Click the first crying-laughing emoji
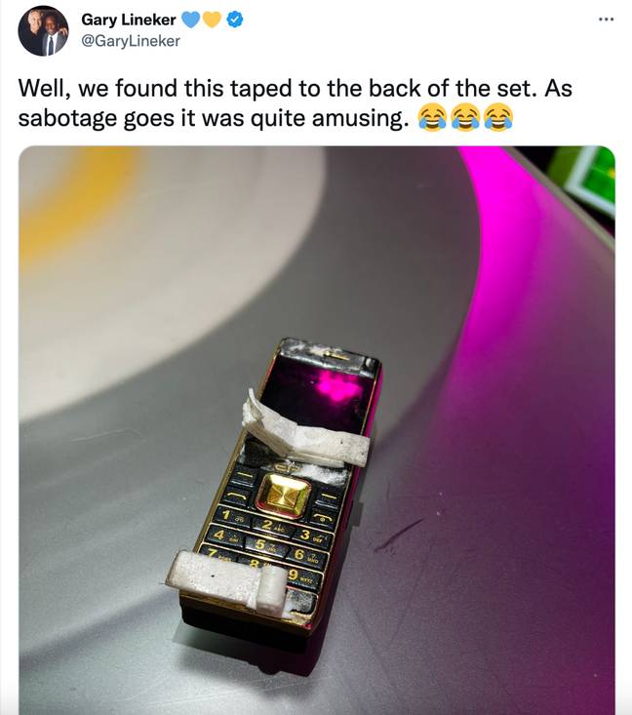Image resolution: width=632 pixels, height=715 pixels. [x=432, y=118]
